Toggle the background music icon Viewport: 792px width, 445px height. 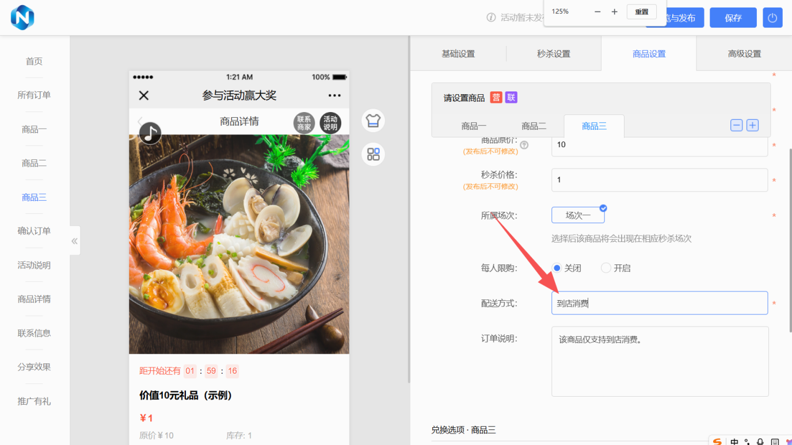[150, 133]
